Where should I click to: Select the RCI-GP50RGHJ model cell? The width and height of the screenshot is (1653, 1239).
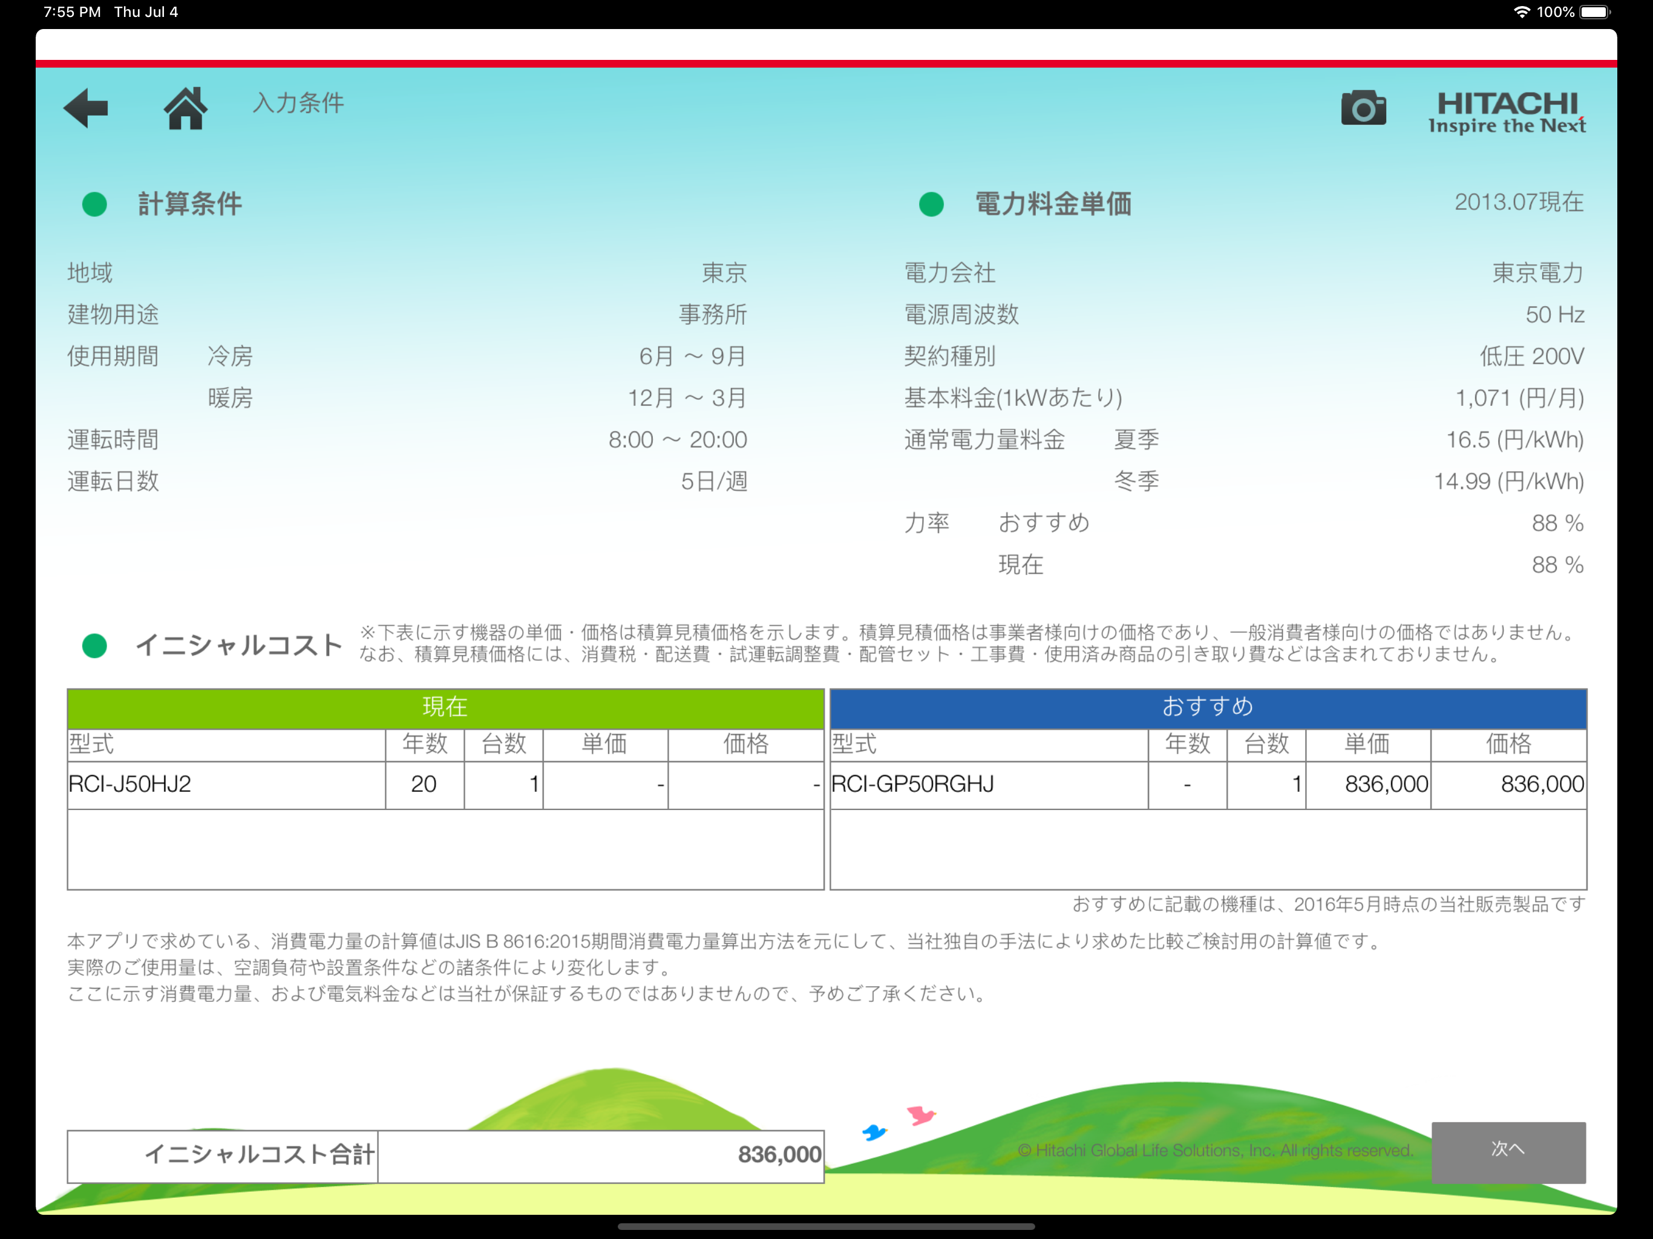(x=988, y=784)
